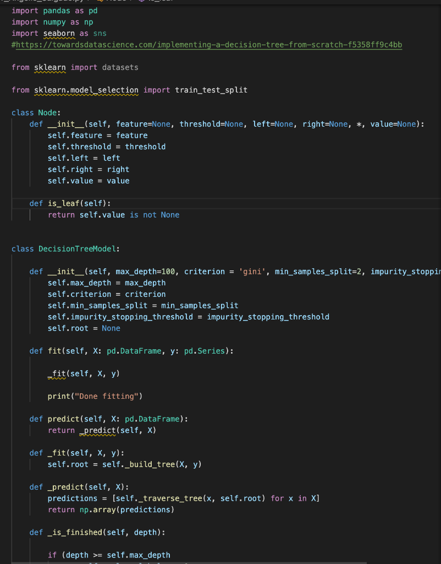
Task: Click the _is_finished method definition
Action: (75, 532)
